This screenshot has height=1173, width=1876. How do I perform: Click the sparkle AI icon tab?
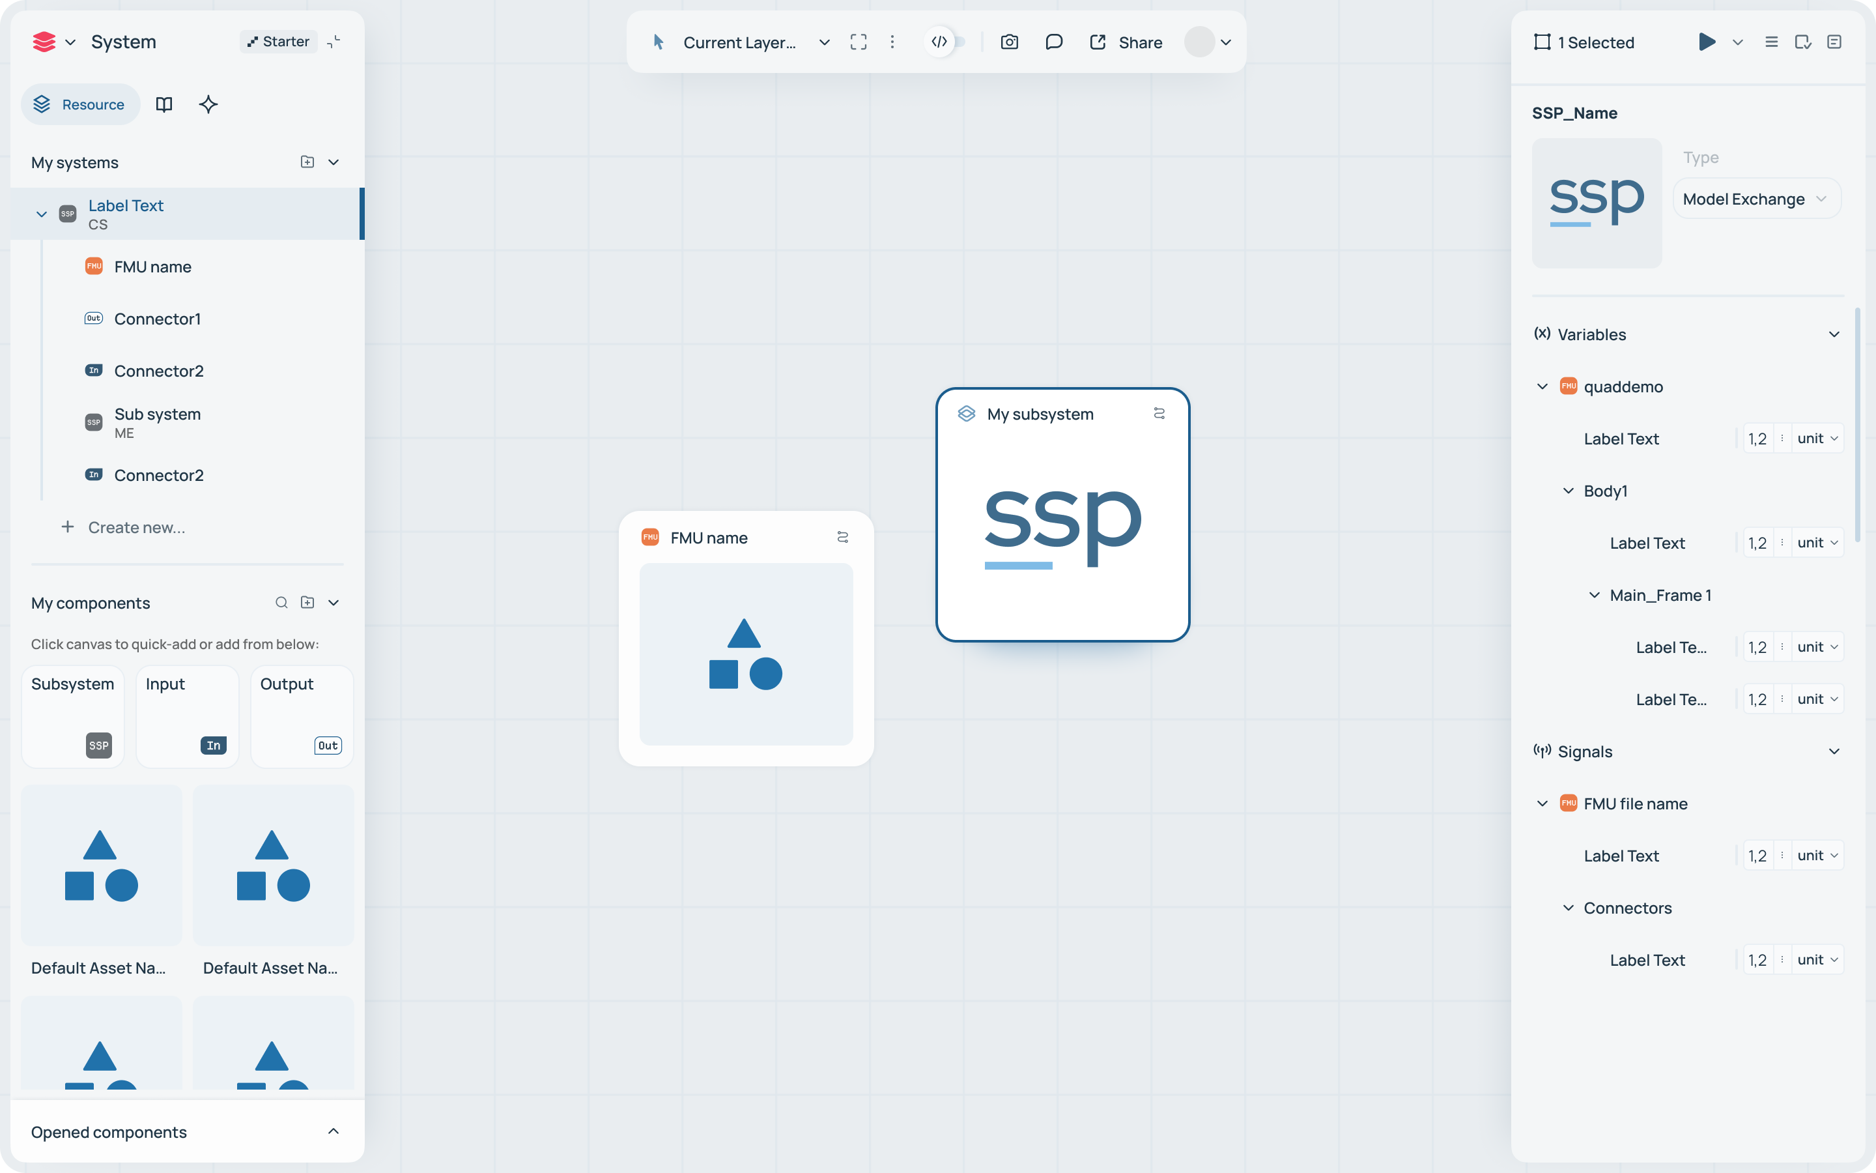(208, 104)
